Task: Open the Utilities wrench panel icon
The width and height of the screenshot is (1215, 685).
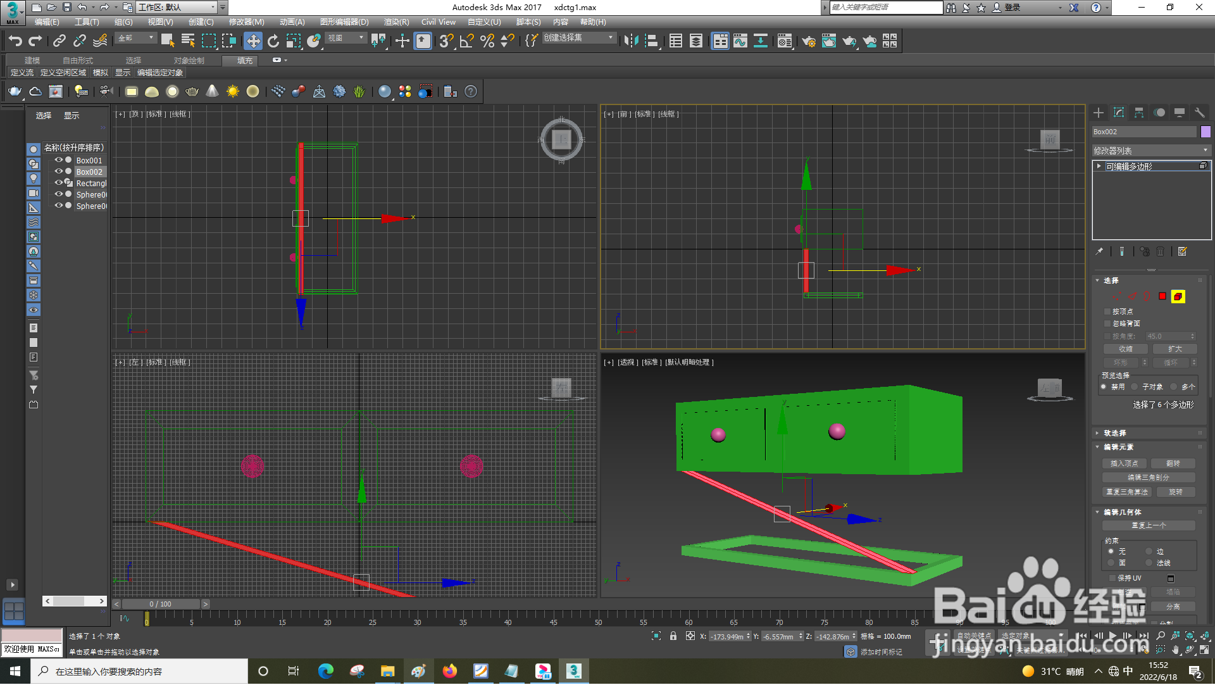Action: (x=1200, y=113)
